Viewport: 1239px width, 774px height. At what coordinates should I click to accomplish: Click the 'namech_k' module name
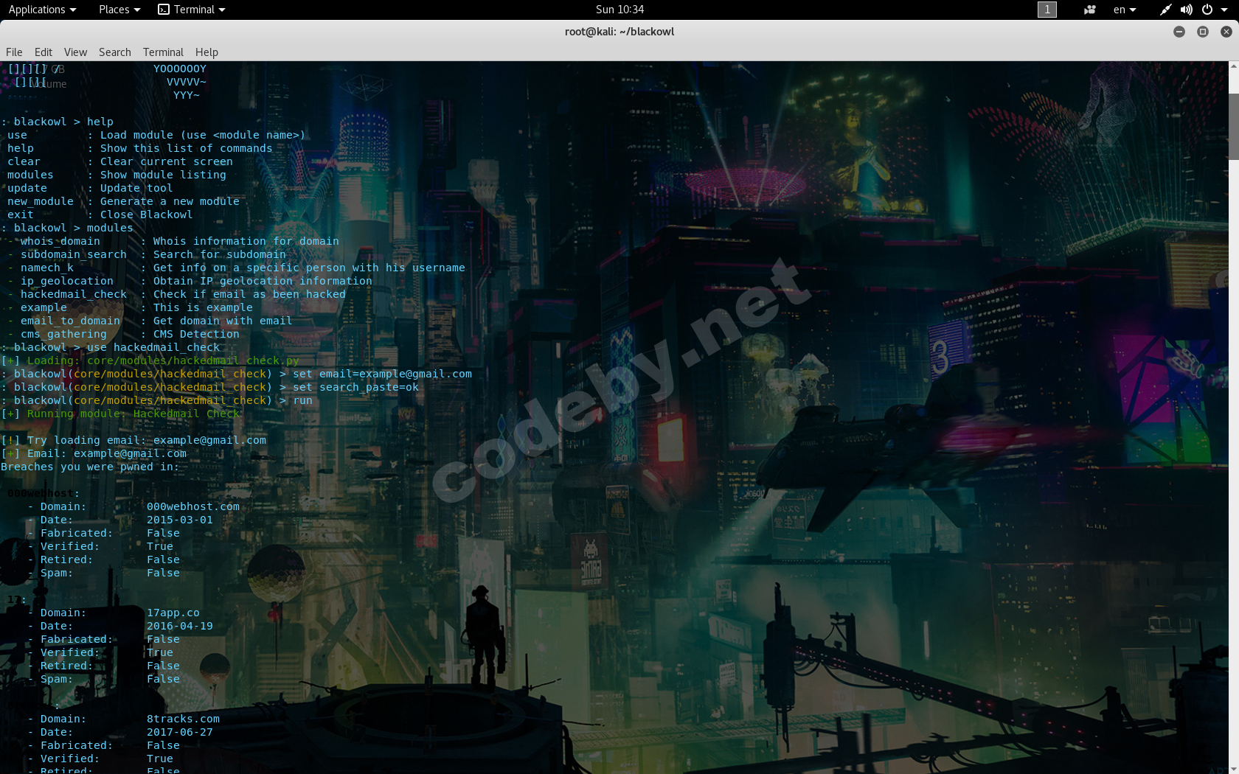pos(47,268)
